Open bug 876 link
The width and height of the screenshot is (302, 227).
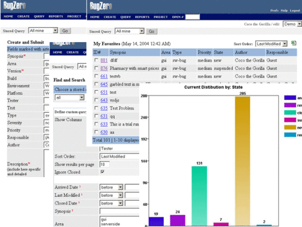(104, 68)
